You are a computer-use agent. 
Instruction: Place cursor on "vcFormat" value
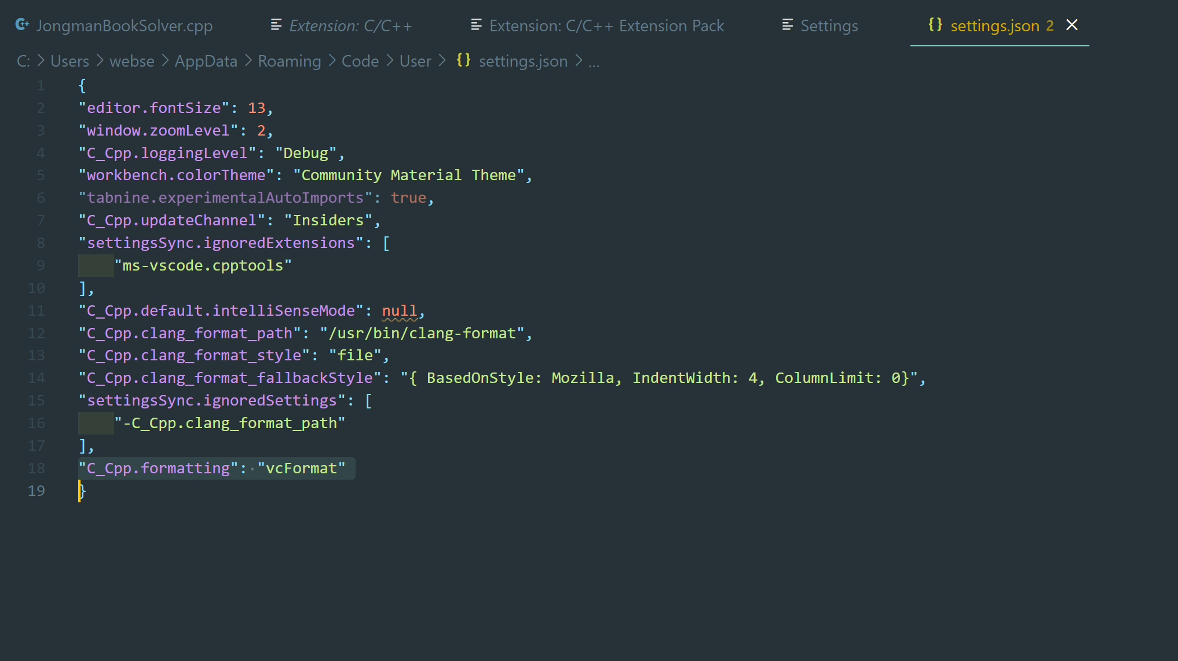(x=301, y=469)
